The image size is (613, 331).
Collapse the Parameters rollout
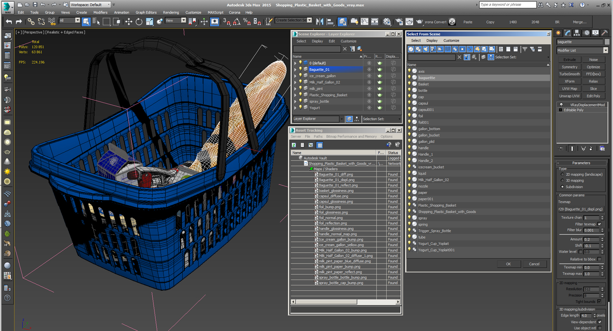(x=581, y=163)
